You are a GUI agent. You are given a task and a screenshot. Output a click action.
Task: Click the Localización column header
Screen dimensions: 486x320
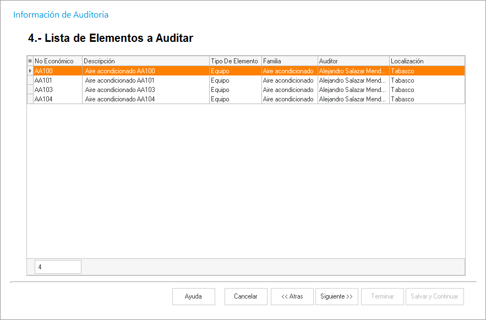point(427,61)
